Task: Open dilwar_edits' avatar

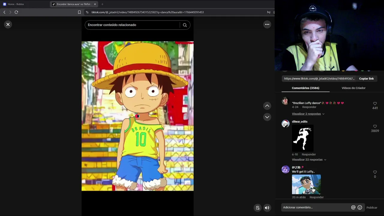Action: pyautogui.click(x=285, y=123)
